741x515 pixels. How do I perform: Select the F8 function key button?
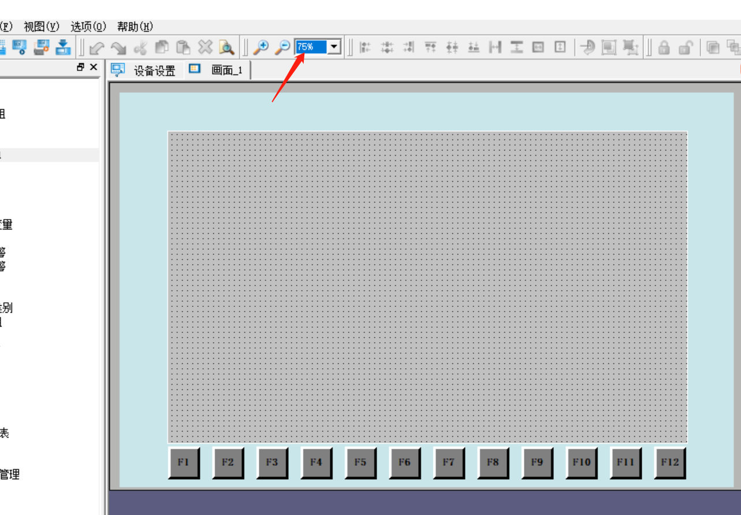point(493,462)
